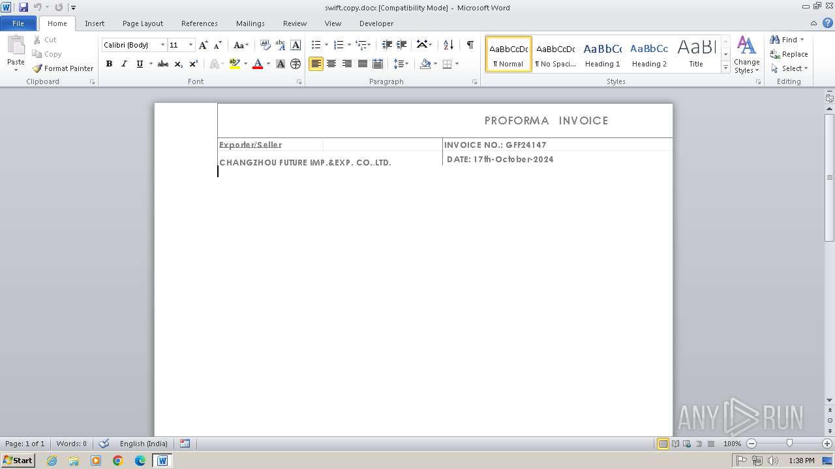The height and width of the screenshot is (469, 835).
Task: Apply Title style
Action: click(696, 54)
